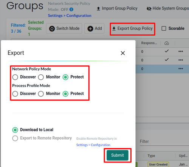Click the Add plus circle icon
Viewport: 189px width, 167px height.
click(90, 28)
